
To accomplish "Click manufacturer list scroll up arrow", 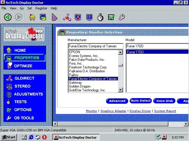I will (120, 52).
